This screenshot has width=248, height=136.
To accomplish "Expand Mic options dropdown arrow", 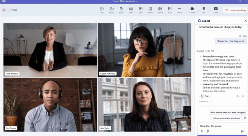I will point(209,10).
